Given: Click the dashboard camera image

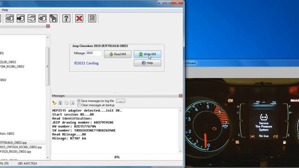Looking at the screenshot, I should tap(242, 123).
